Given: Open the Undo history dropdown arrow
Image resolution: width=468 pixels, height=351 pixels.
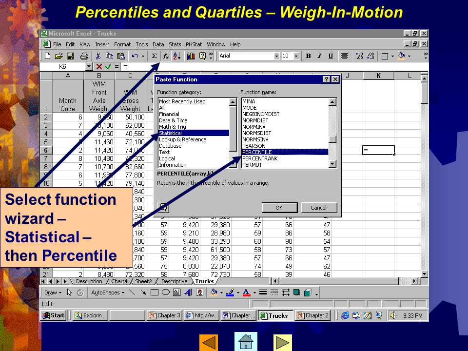Looking at the screenshot, I should pos(143,56).
